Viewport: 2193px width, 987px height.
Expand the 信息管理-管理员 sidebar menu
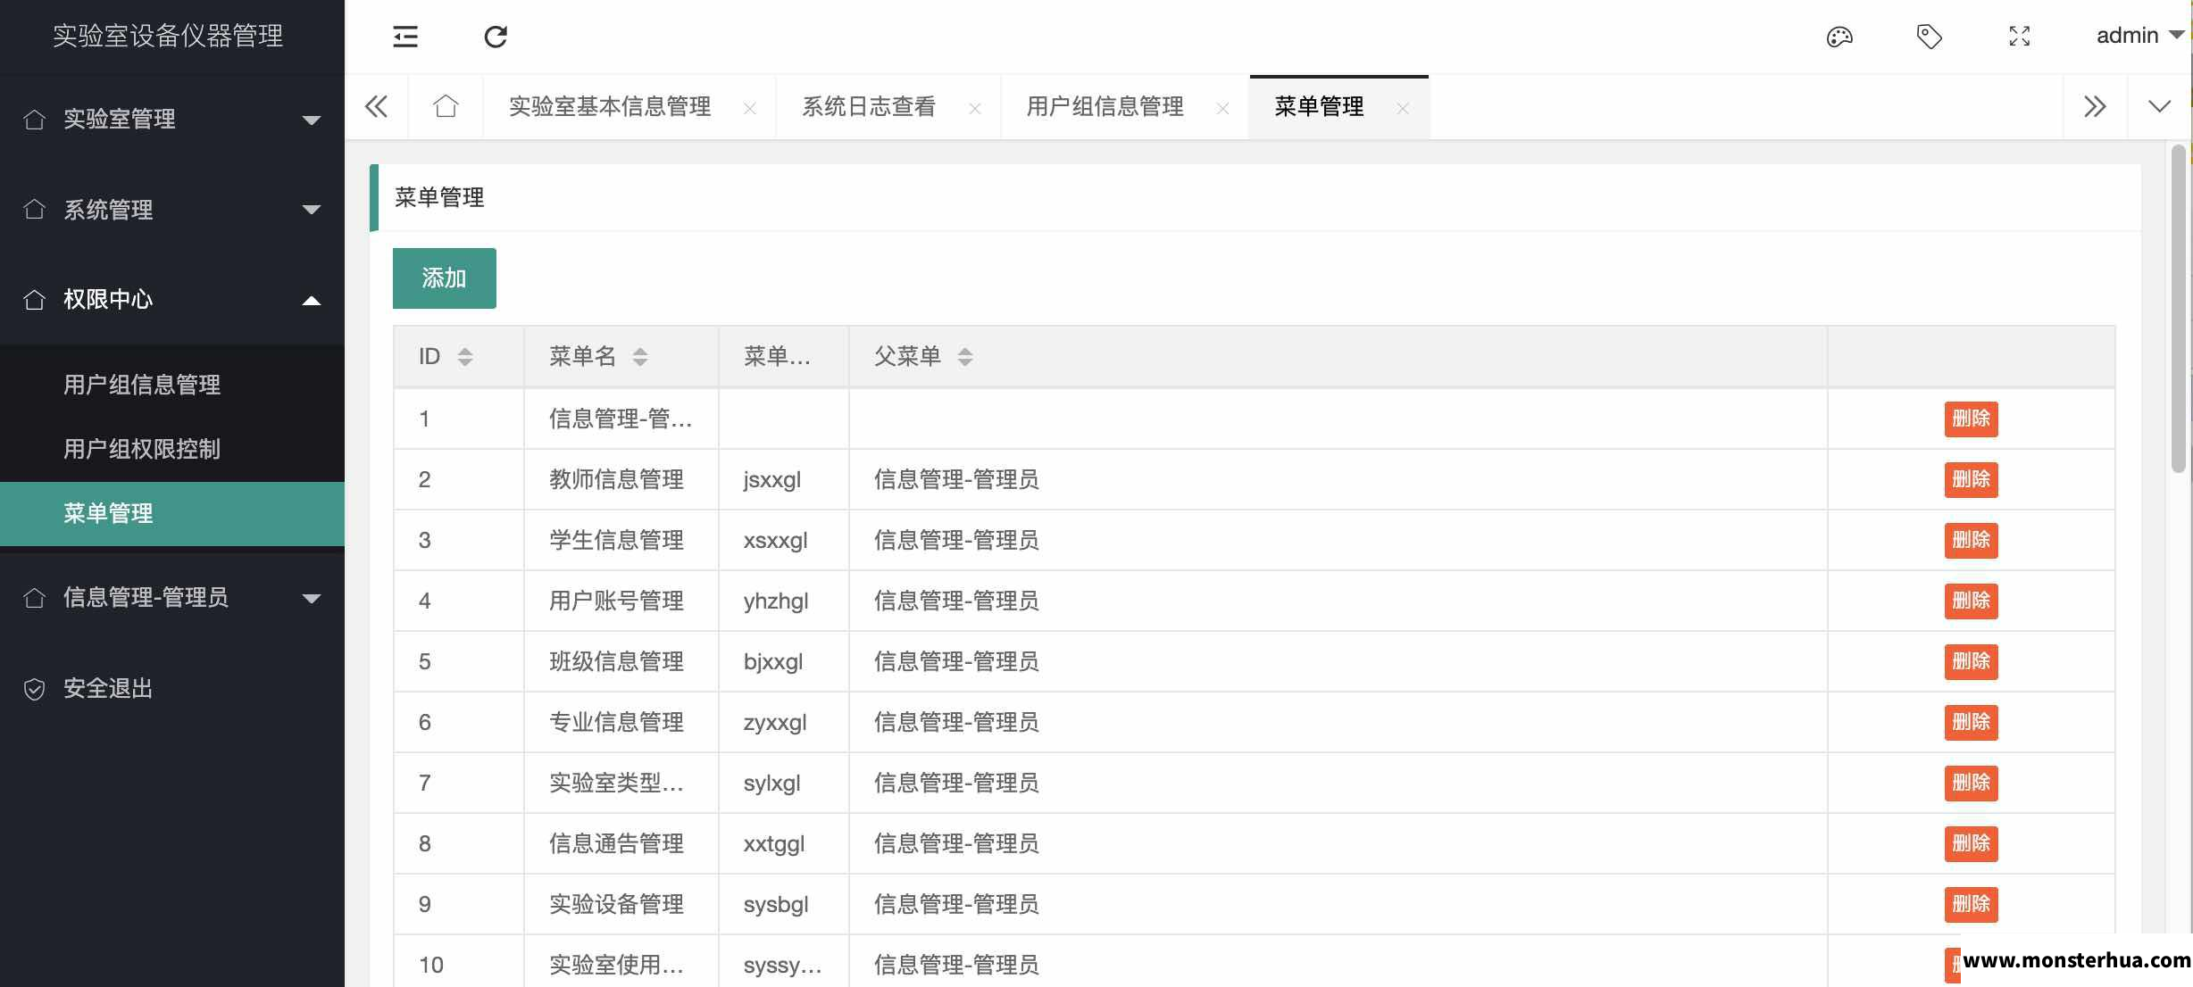point(172,598)
